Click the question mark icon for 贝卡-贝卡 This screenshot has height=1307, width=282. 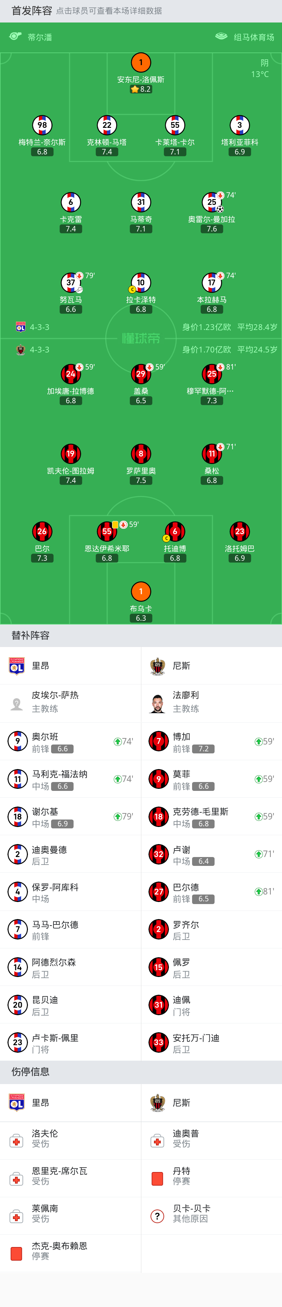[157, 1216]
